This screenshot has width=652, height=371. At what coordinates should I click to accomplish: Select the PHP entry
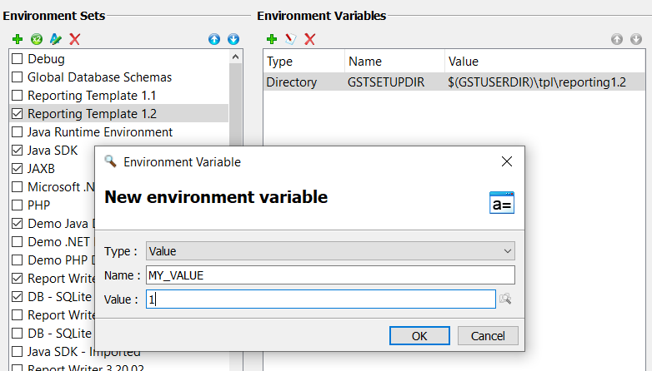[x=38, y=205]
